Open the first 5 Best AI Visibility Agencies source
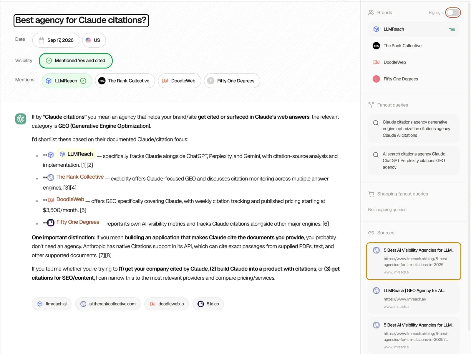The height and width of the screenshot is (354, 471). 414,261
